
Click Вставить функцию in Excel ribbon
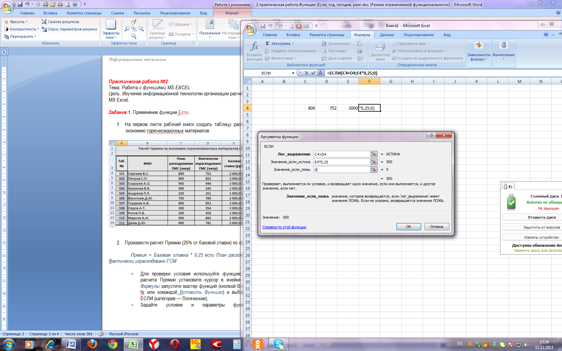click(254, 51)
